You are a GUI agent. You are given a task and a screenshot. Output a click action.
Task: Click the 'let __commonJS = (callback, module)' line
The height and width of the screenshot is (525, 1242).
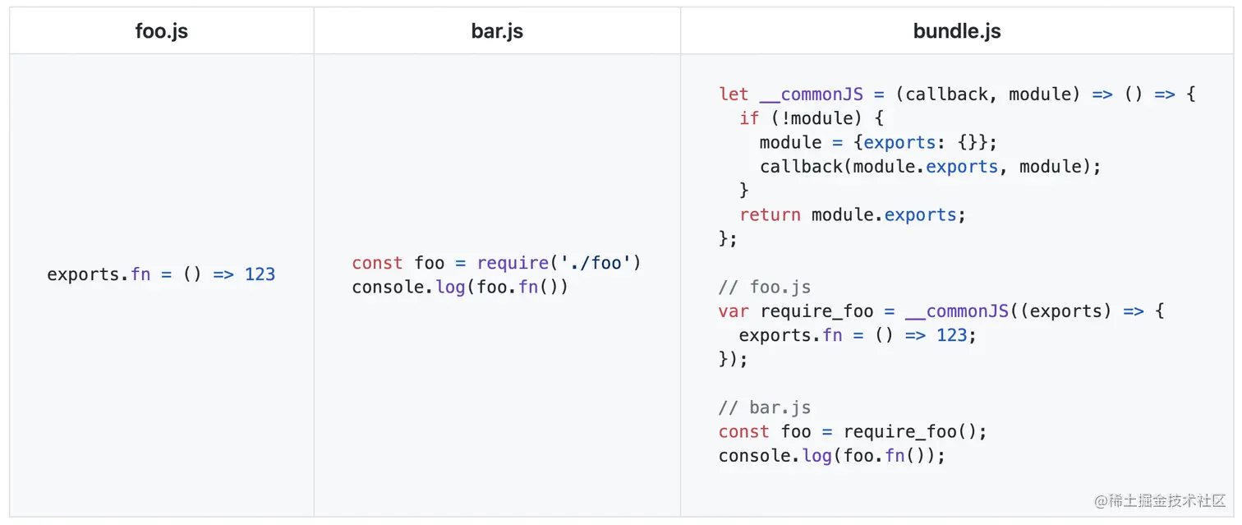point(957,94)
